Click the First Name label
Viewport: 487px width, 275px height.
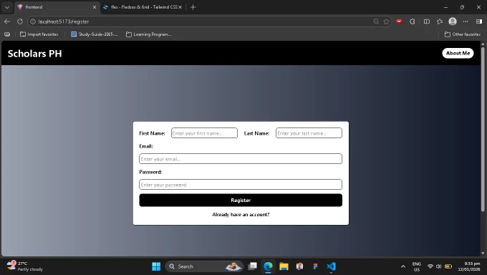point(152,133)
